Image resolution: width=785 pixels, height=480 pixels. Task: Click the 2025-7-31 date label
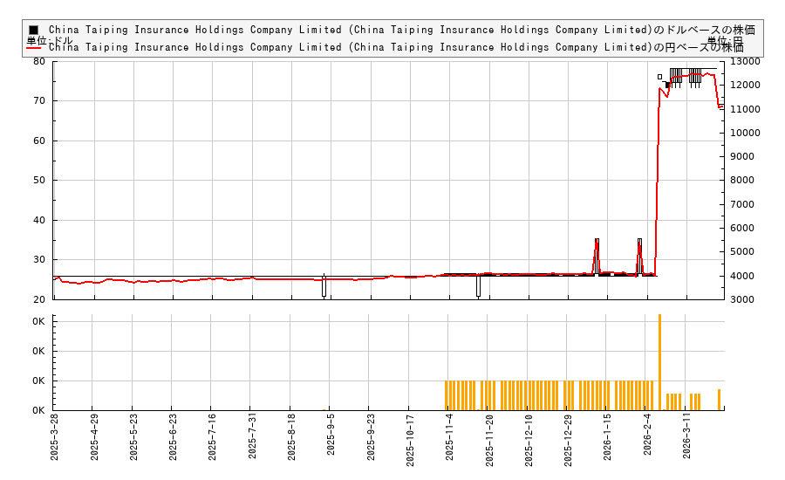tap(252, 437)
